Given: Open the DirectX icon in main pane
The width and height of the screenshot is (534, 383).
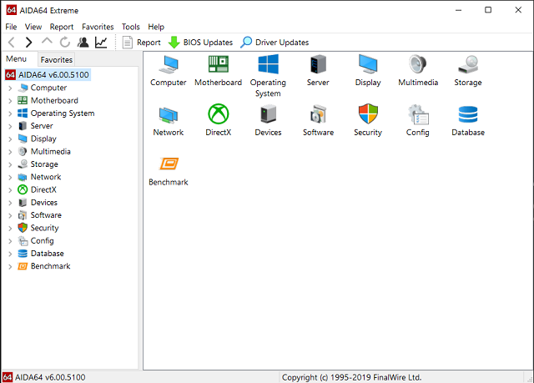Looking at the screenshot, I should pyautogui.click(x=219, y=114).
